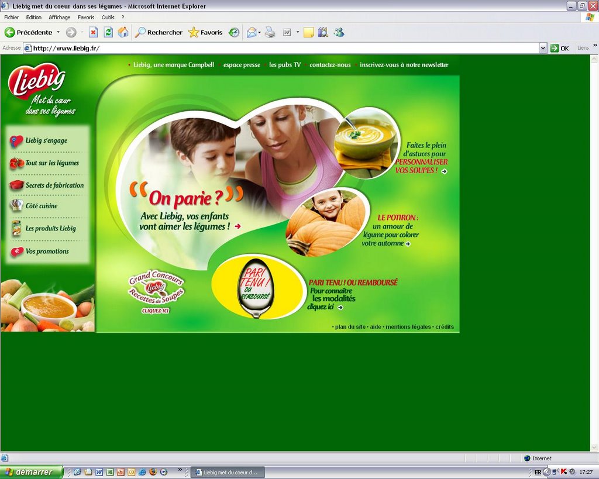Launch Firefox from quick launch

(x=153, y=472)
